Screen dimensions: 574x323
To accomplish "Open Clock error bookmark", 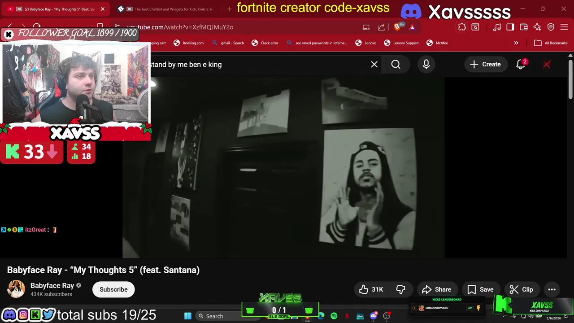I will pyautogui.click(x=265, y=43).
